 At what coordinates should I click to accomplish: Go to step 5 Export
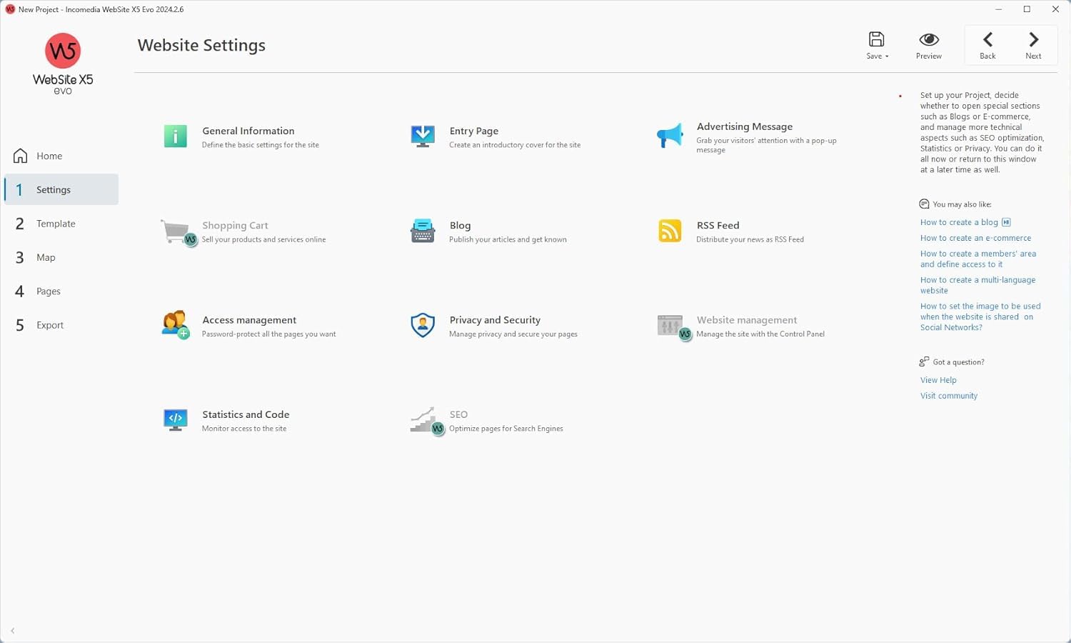tap(61, 325)
